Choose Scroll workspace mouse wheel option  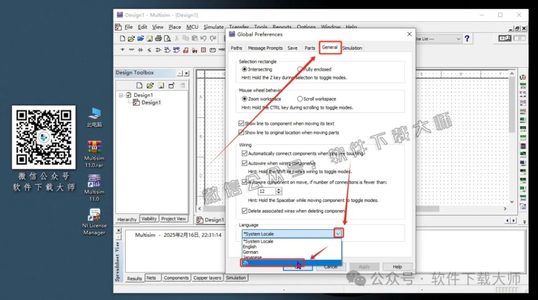(x=300, y=99)
